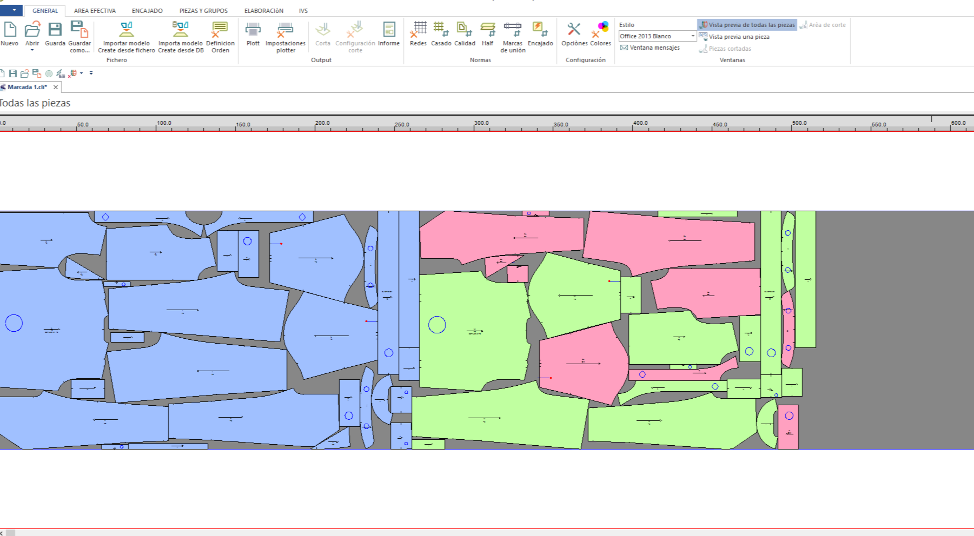The width and height of the screenshot is (974, 536).
Task: Click the Casado norms icon
Action: 441,30
